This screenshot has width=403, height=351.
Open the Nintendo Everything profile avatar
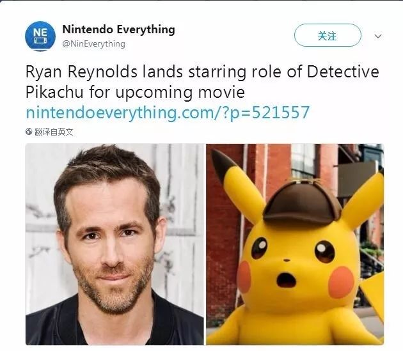click(40, 36)
